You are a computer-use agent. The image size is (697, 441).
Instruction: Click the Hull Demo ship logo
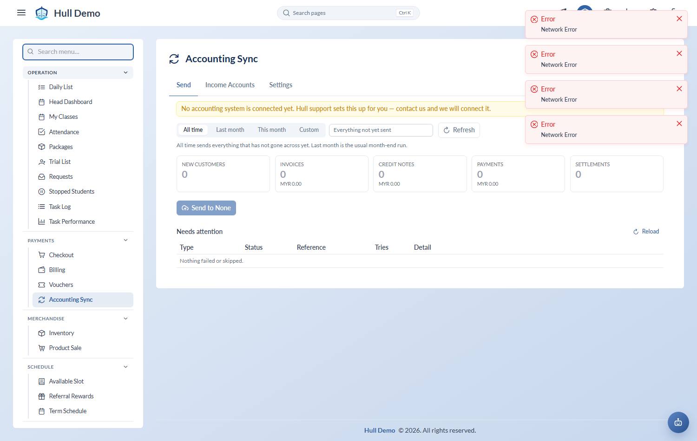pos(42,13)
